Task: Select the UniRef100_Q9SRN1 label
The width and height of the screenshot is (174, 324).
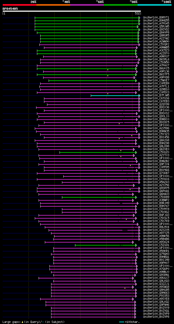Action: click(156, 275)
